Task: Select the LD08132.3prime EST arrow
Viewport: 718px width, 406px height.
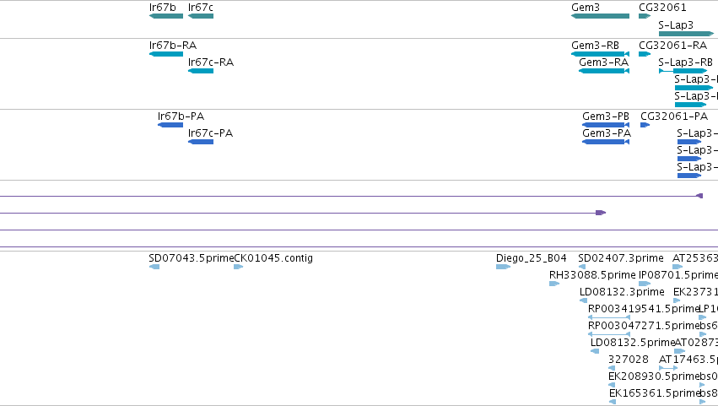Action: 583,300
